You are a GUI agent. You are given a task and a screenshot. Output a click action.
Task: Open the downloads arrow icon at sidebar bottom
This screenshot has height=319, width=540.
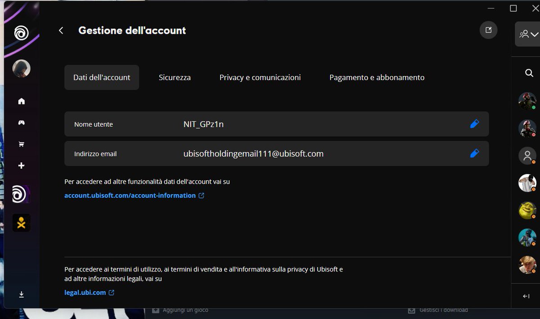(x=21, y=294)
